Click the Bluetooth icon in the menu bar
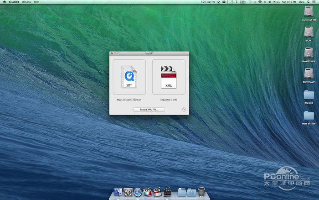Image resolution: width=319 pixels, height=200 pixels. click(x=255, y=2)
